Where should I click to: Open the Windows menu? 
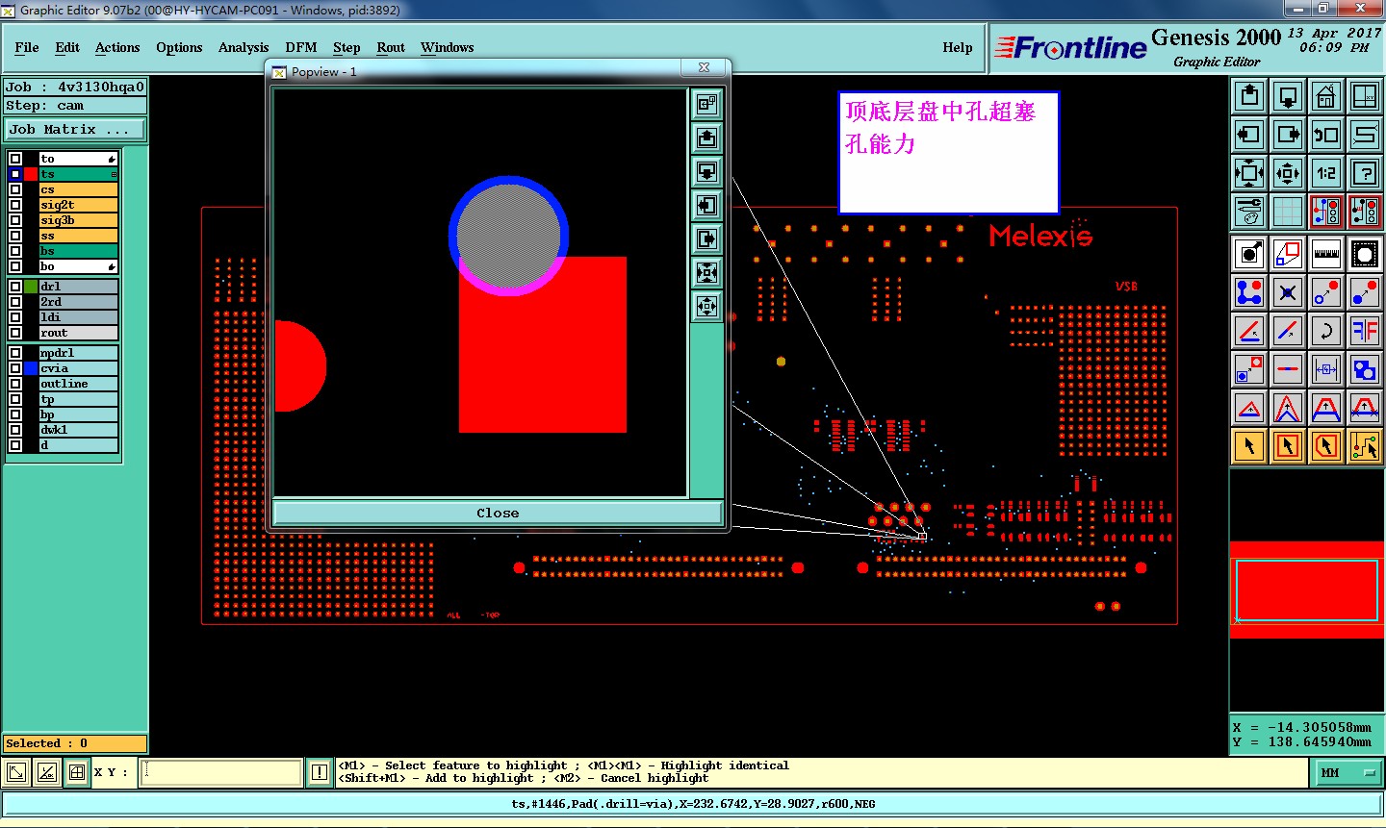pos(447,47)
